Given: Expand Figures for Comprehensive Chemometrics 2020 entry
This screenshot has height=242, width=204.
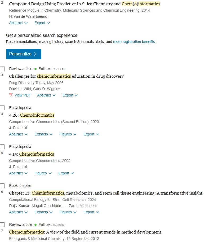Looking at the screenshot, I should click(68, 134).
